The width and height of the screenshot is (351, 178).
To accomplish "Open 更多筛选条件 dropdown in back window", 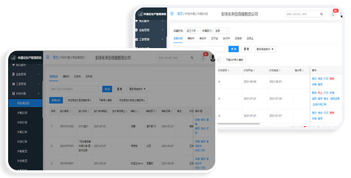I will [x=265, y=49].
